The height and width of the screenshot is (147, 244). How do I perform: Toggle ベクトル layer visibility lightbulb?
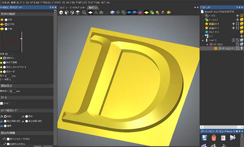pos(241,16)
